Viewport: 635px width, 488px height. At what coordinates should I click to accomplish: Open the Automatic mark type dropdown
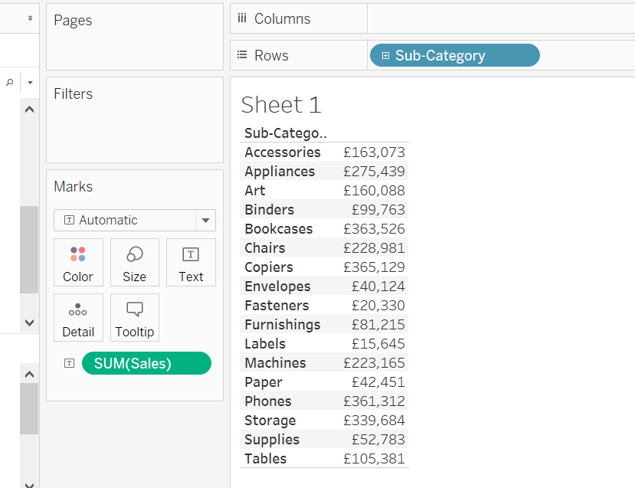click(x=135, y=220)
